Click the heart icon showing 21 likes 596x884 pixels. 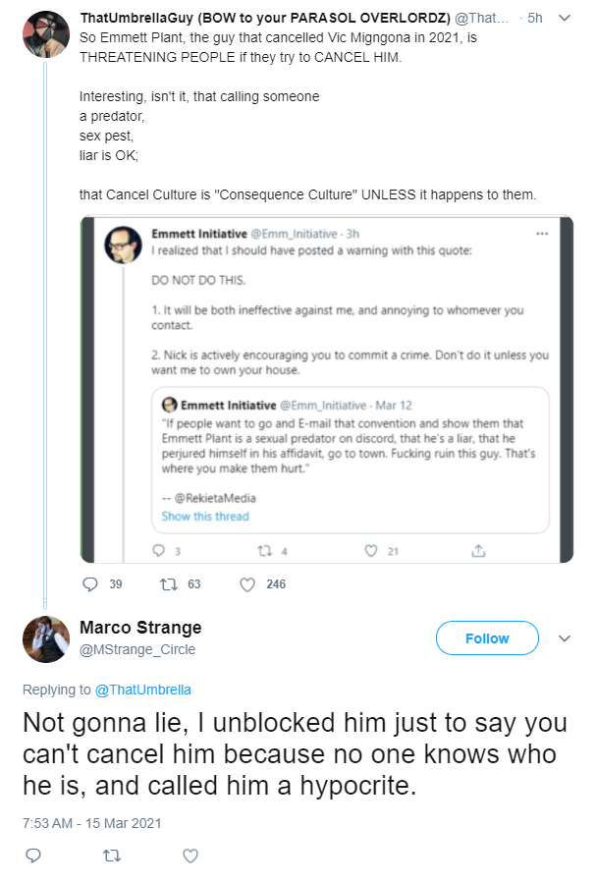(x=371, y=551)
